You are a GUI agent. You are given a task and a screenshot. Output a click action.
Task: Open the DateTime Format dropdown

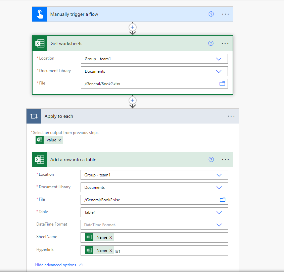pos(219,225)
